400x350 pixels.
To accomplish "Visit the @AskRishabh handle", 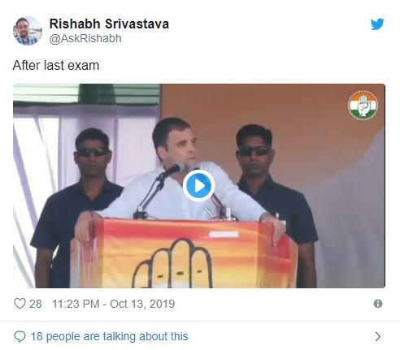I will click(85, 38).
